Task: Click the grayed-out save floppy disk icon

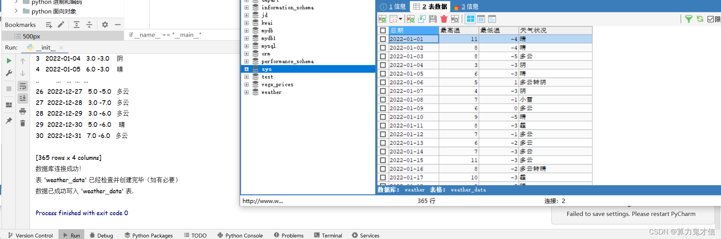Action: [433, 19]
